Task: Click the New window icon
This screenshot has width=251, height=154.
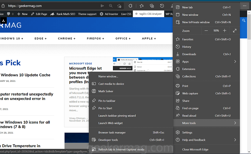Action: 178,15
